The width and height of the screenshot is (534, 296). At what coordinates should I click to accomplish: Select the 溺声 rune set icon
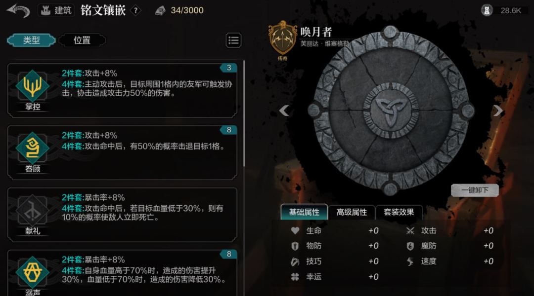(x=33, y=272)
